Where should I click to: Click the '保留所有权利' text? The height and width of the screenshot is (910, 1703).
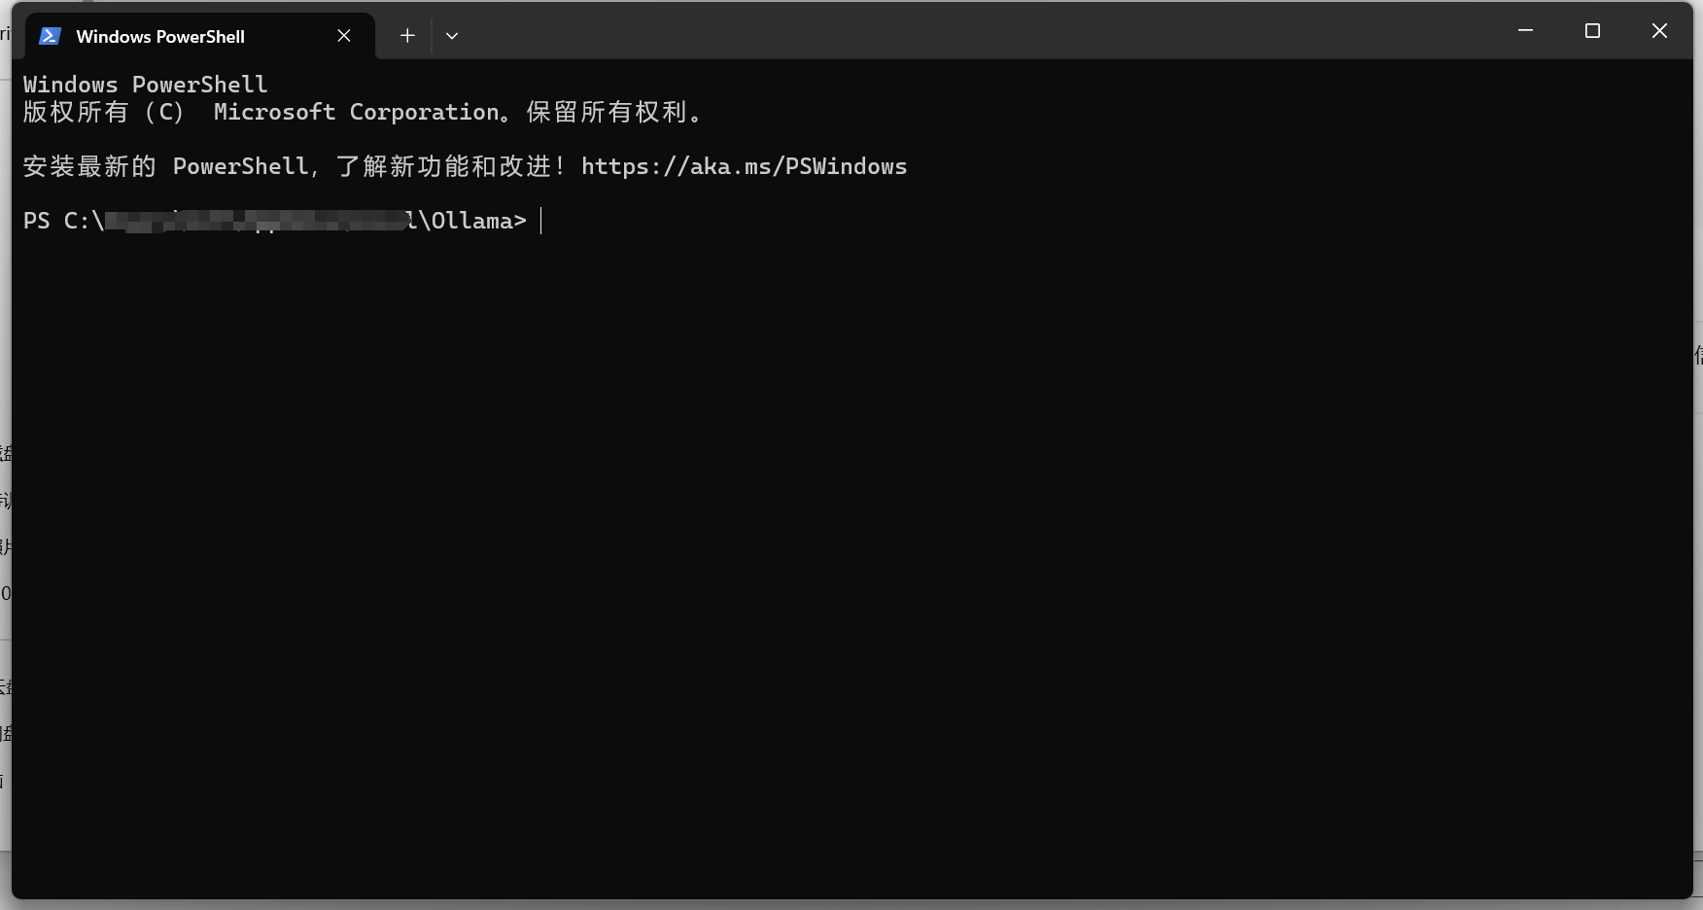(608, 112)
